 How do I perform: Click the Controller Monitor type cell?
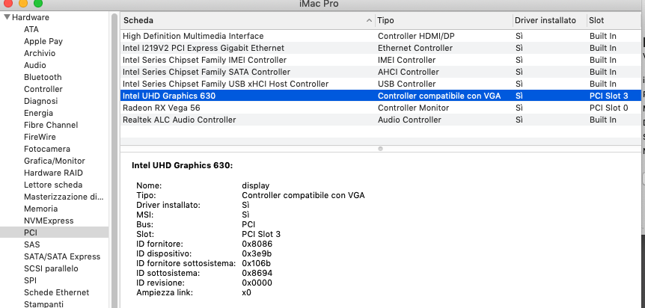[x=413, y=108]
